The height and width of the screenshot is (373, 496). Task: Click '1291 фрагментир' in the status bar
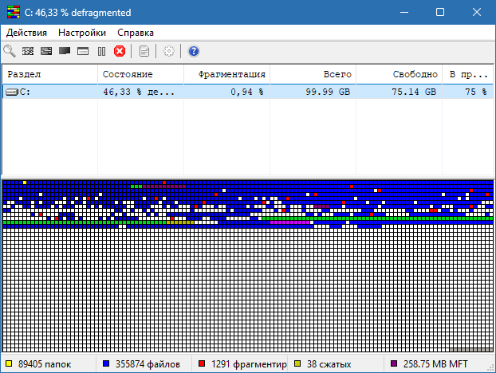click(249, 364)
